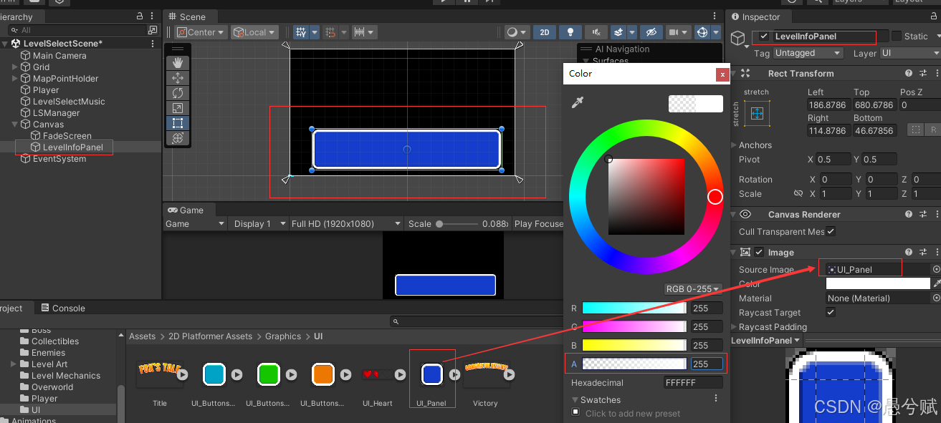Viewport: 941px width, 423px height.
Task: Collapse the Swatches section
Action: click(x=575, y=400)
